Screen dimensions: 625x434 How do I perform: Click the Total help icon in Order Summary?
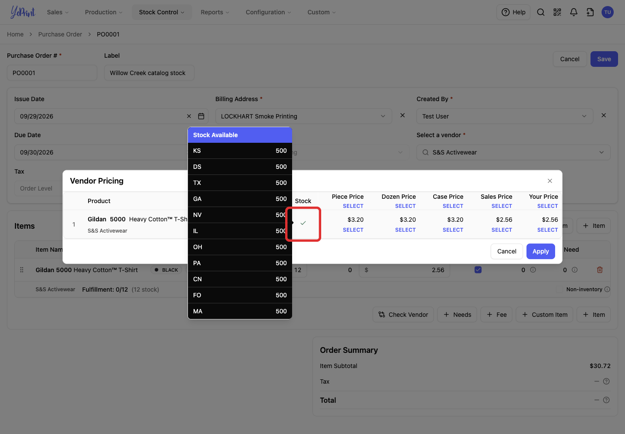coord(606,400)
